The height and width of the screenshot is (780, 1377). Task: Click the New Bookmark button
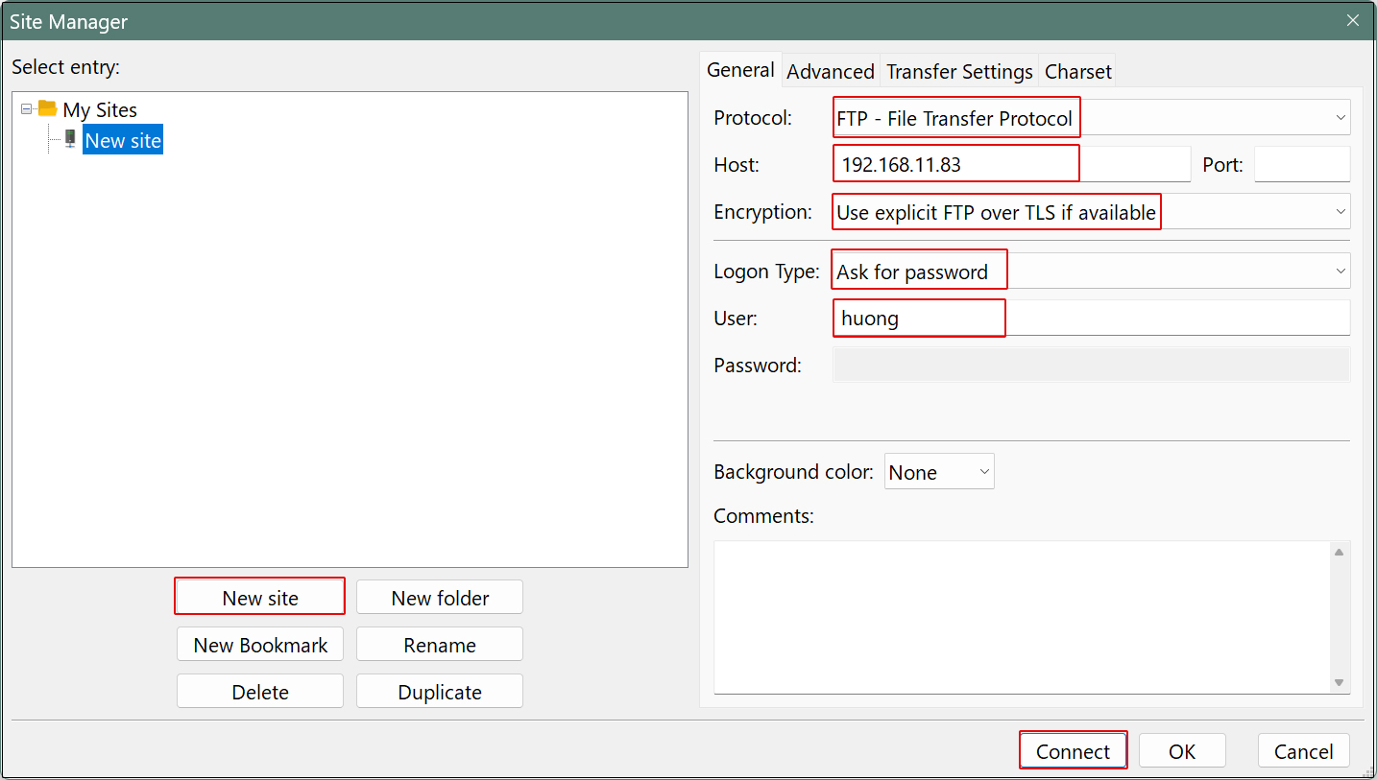pyautogui.click(x=260, y=645)
